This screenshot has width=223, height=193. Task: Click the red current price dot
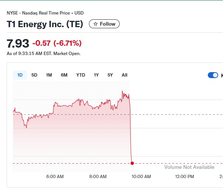[x=132, y=163]
